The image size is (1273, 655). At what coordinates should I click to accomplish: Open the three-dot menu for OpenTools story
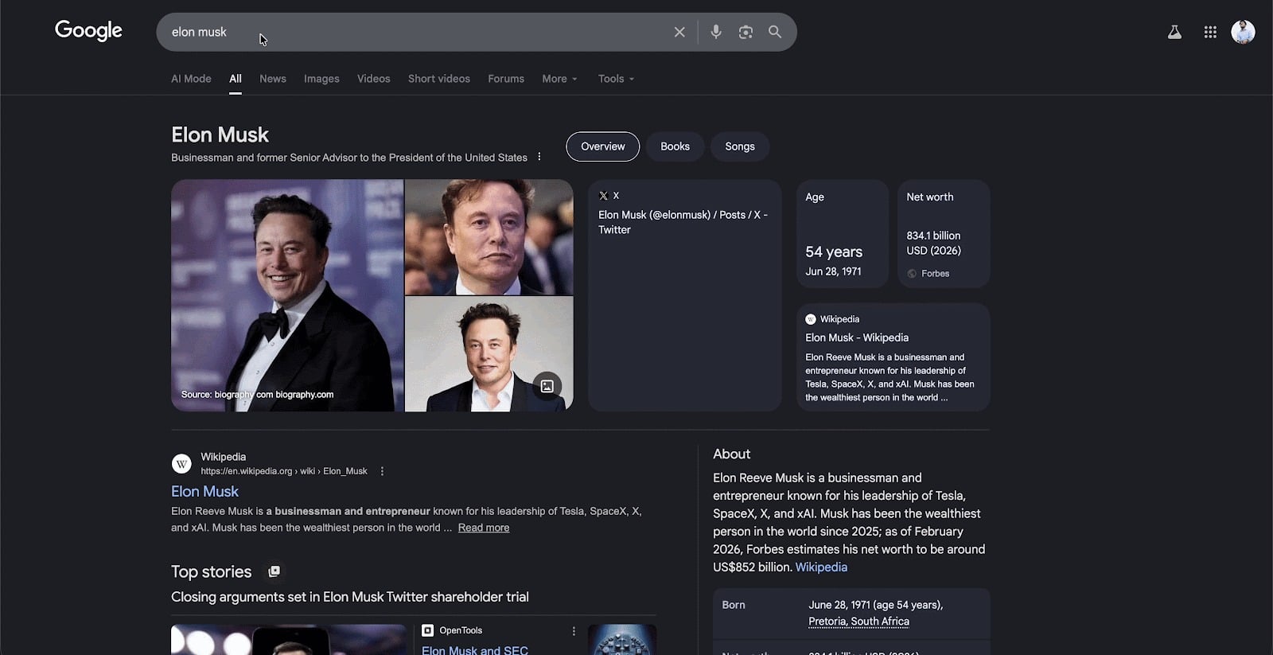[574, 631]
